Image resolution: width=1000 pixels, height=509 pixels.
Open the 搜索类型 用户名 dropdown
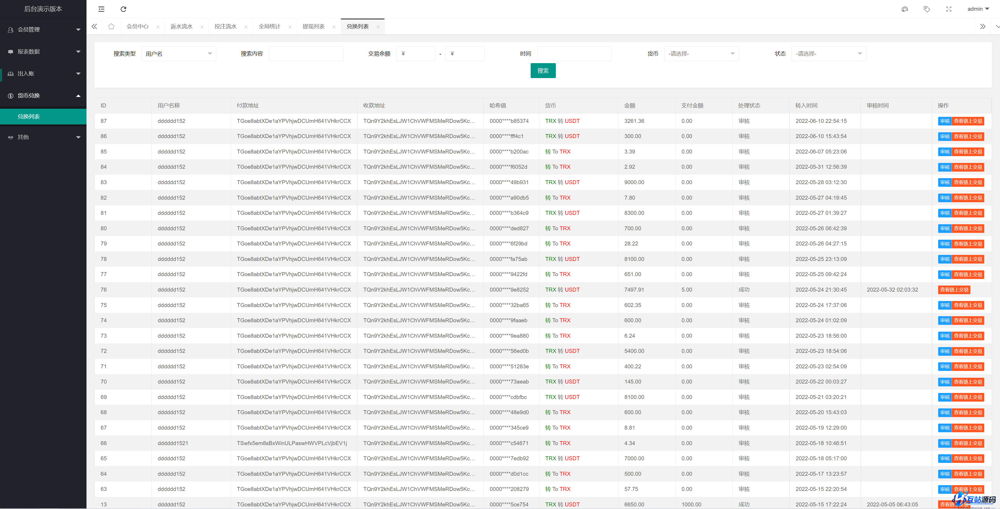[178, 53]
